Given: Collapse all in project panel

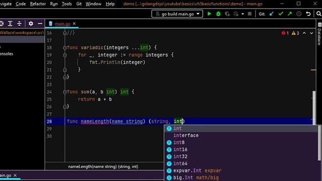Looking at the screenshot, I should 19,24.
